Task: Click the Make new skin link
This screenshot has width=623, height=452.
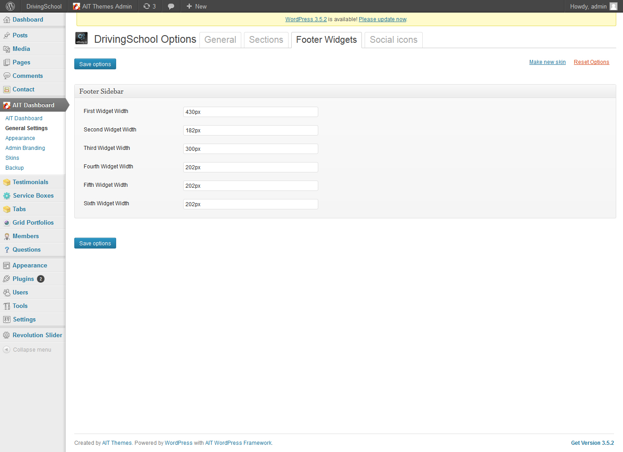Action: (547, 62)
